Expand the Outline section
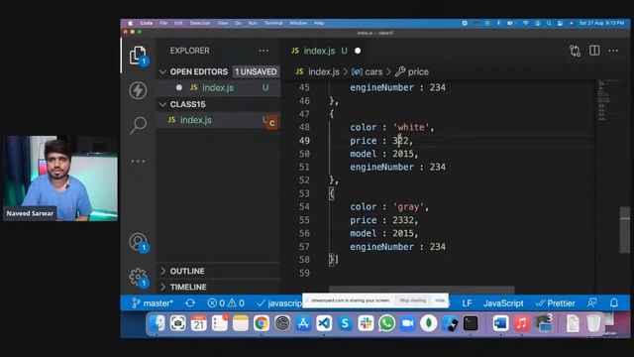Viewport: 634px width, 357px height. coord(219,271)
